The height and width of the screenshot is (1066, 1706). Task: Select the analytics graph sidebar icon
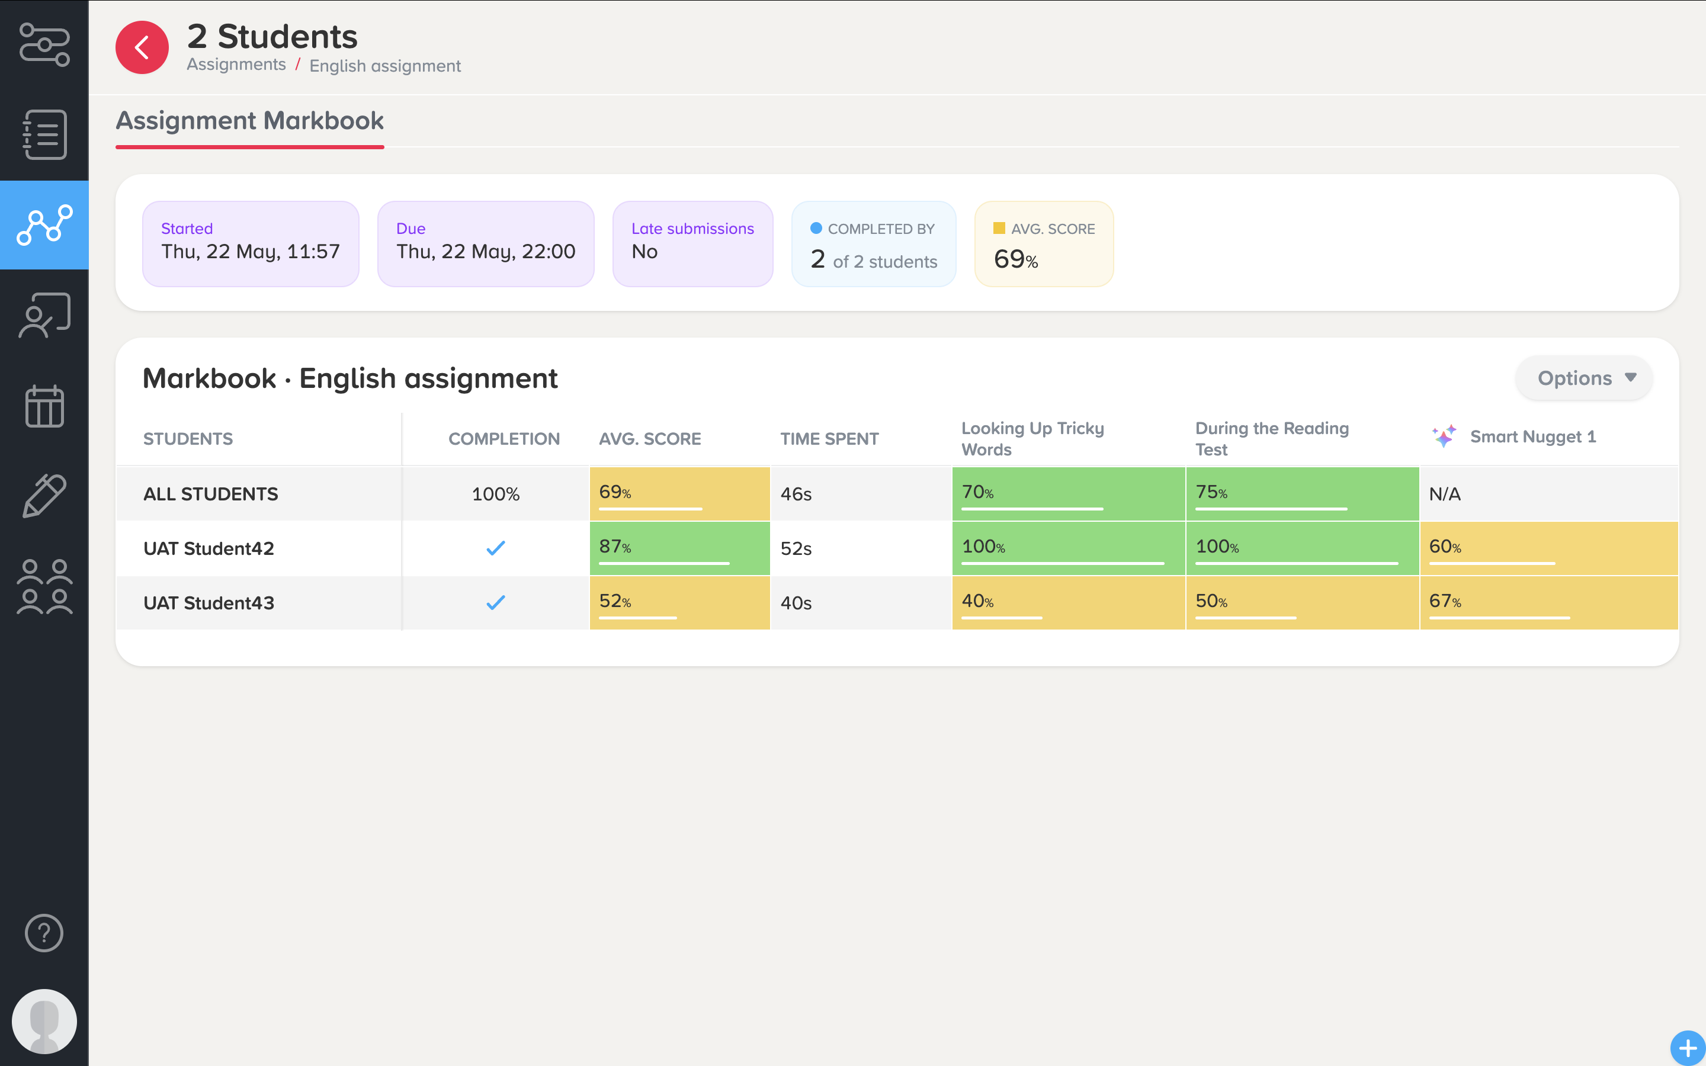coord(44,225)
